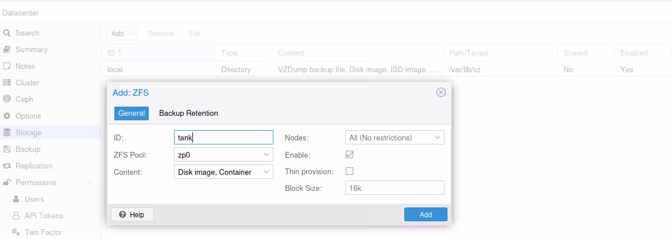
Task: Click the Search magnifier icon in sidebar
Action: tap(7, 33)
